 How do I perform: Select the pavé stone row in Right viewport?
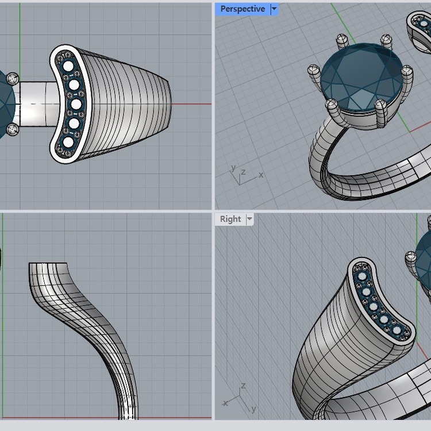coord(379,302)
